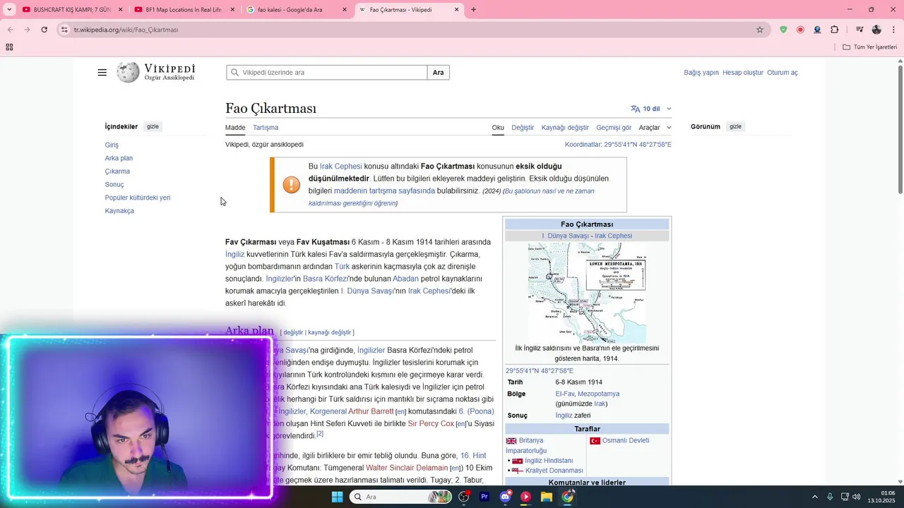Jump to Arka plan section in contents
Image resolution: width=904 pixels, height=508 pixels.
119,158
